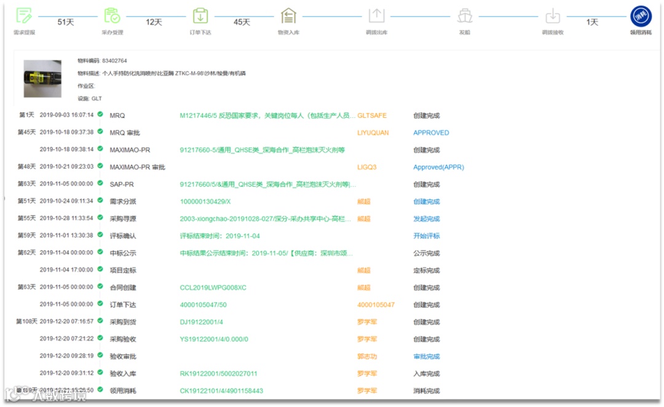
Task: Open sourcing link 2003-xiongchao-20191028-027
Action: click(x=266, y=219)
